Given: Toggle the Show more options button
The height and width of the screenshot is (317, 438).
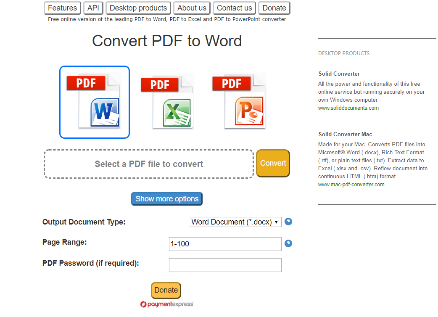Looking at the screenshot, I should 167,199.
